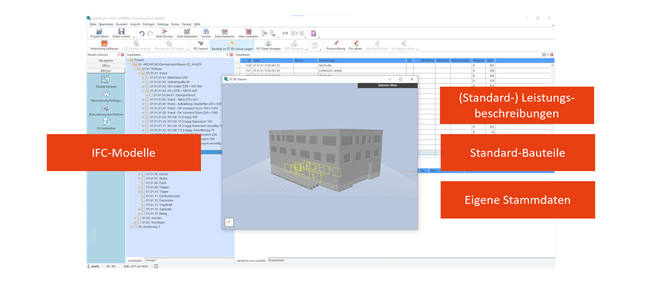Open the Daten sichern dropdown arrow
671x284 pixels.
(133, 37)
